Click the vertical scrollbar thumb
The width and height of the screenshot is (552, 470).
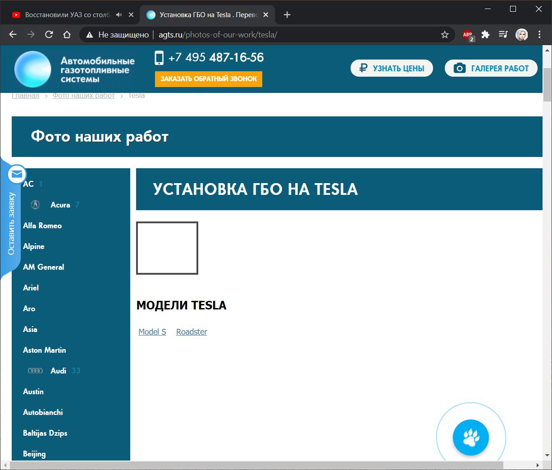coord(547,85)
